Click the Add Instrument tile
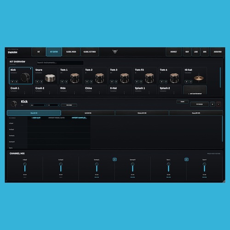Viewport: 230px width, 230px height. click(195, 90)
